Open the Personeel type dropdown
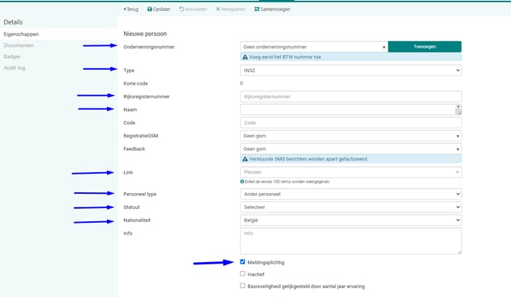The width and height of the screenshot is (511, 297). [351, 194]
